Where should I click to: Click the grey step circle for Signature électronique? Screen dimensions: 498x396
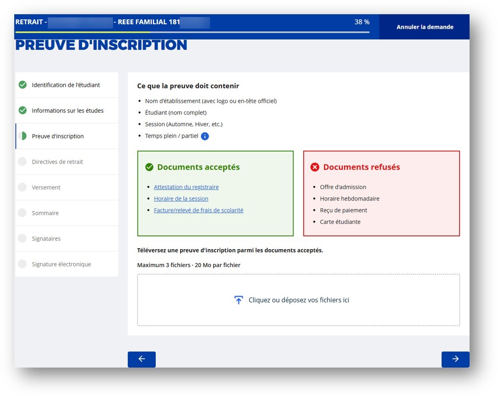pyautogui.click(x=22, y=264)
